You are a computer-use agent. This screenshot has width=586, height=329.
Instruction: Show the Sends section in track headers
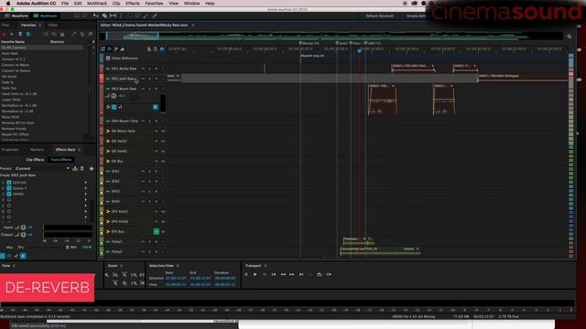[x=116, y=48]
